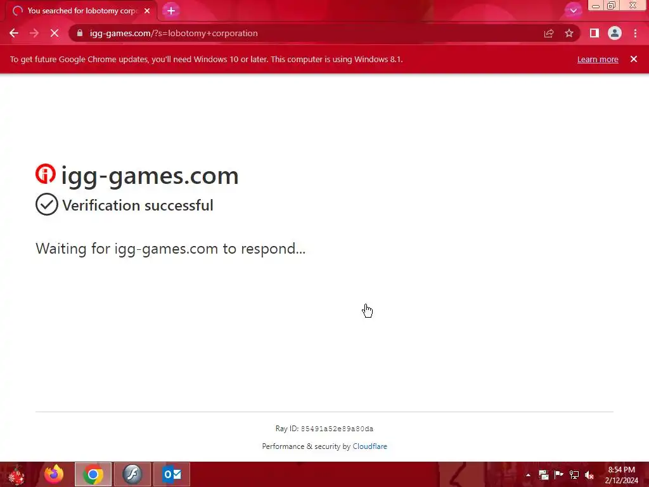
Task: Click the Ray ID value
Action: (337, 429)
